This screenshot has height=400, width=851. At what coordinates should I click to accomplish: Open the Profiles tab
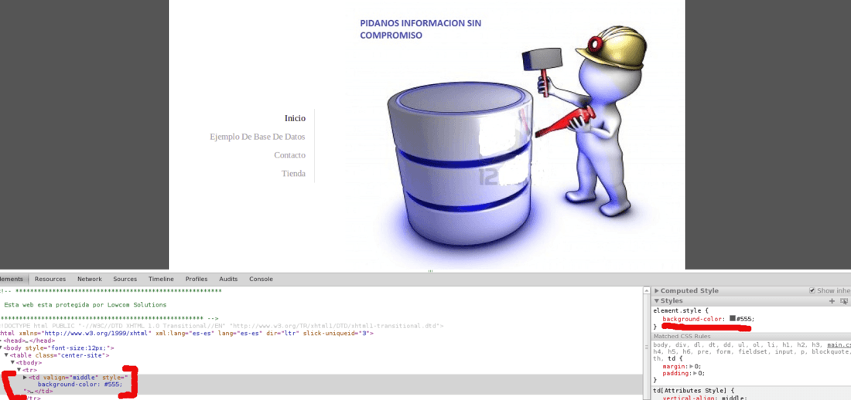pyautogui.click(x=197, y=279)
